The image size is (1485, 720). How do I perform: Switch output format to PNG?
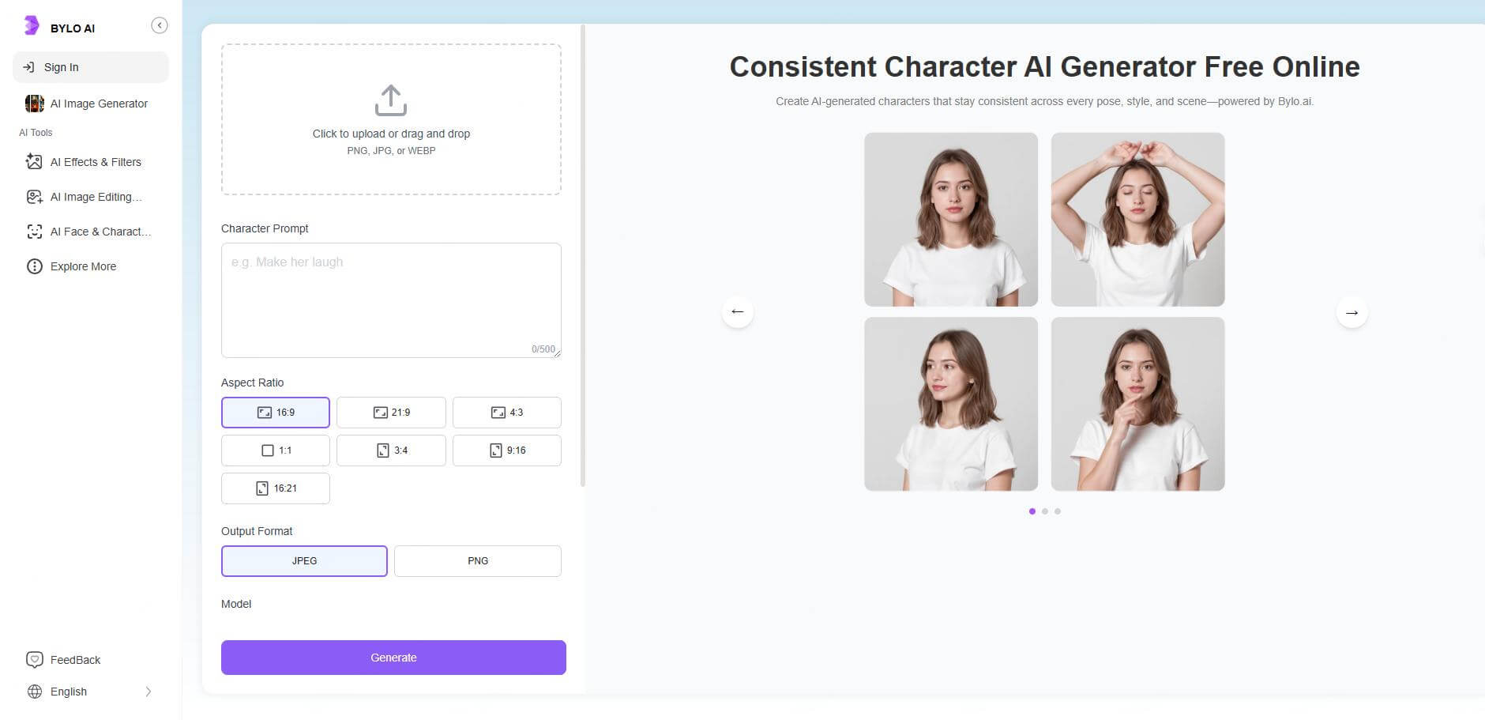pyautogui.click(x=478, y=561)
